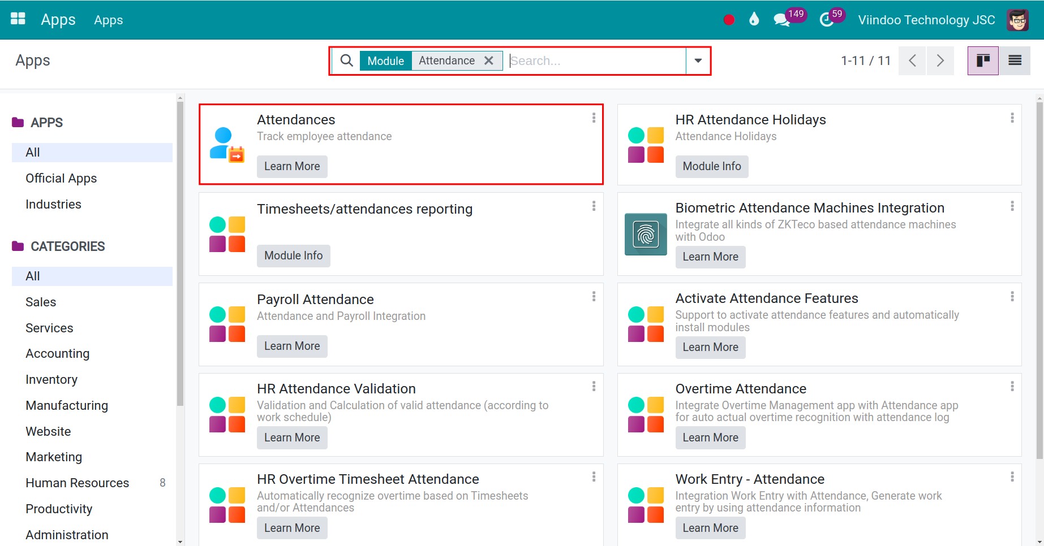This screenshot has width=1044, height=546.
Task: Open activities clock icon with 59 badge
Action: (x=827, y=20)
